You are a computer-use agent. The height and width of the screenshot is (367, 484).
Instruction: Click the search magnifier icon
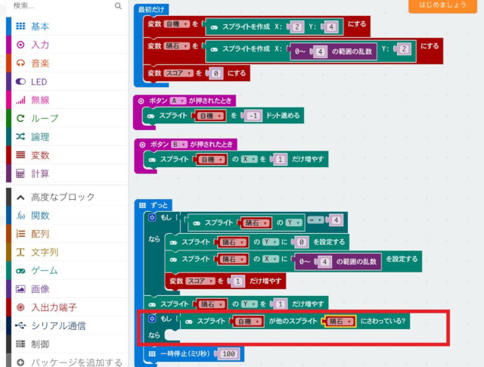[x=118, y=6]
